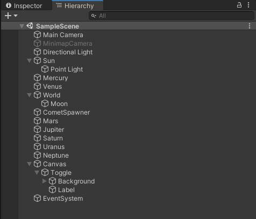
Task: Click the lock icon on the Hierarchy panel
Action: tap(239, 5)
